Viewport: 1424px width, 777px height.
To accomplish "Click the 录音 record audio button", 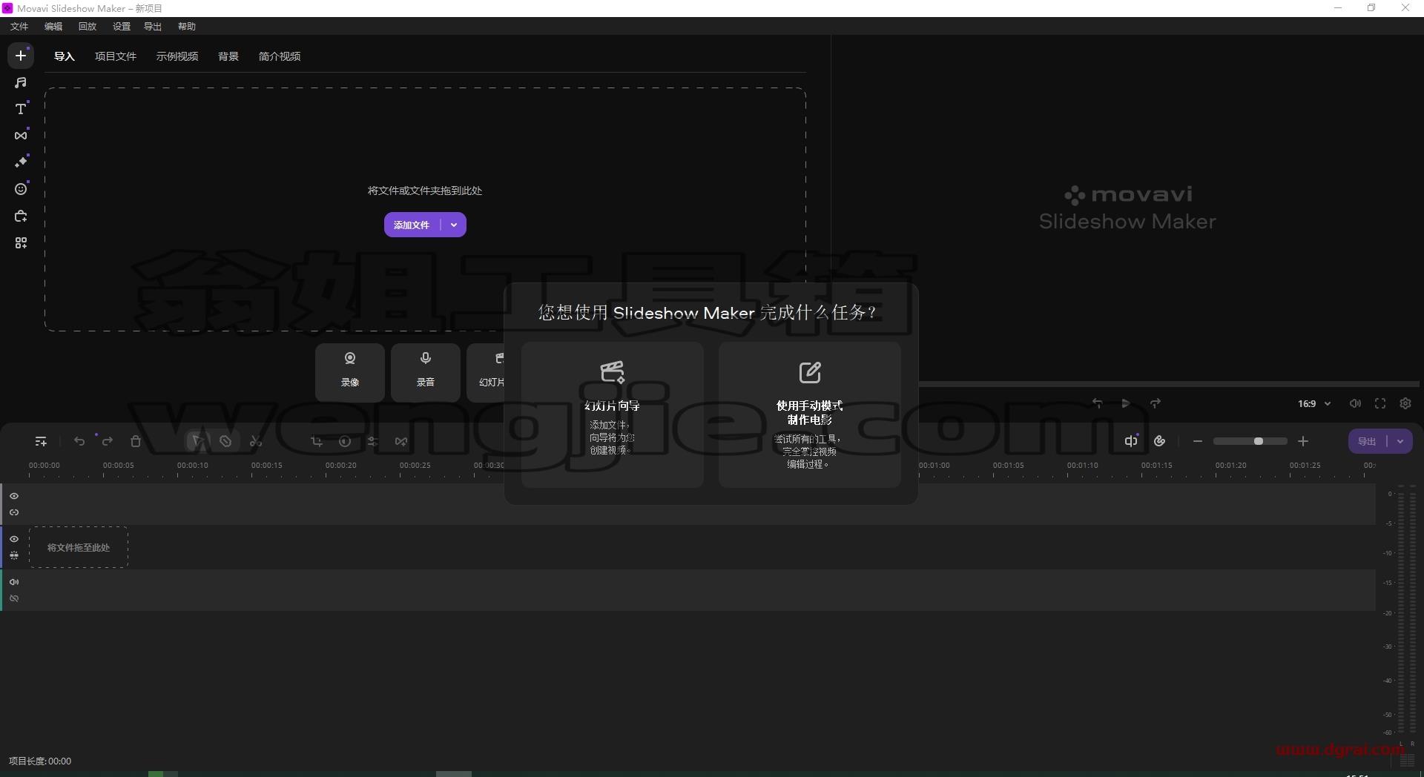I will [426, 372].
